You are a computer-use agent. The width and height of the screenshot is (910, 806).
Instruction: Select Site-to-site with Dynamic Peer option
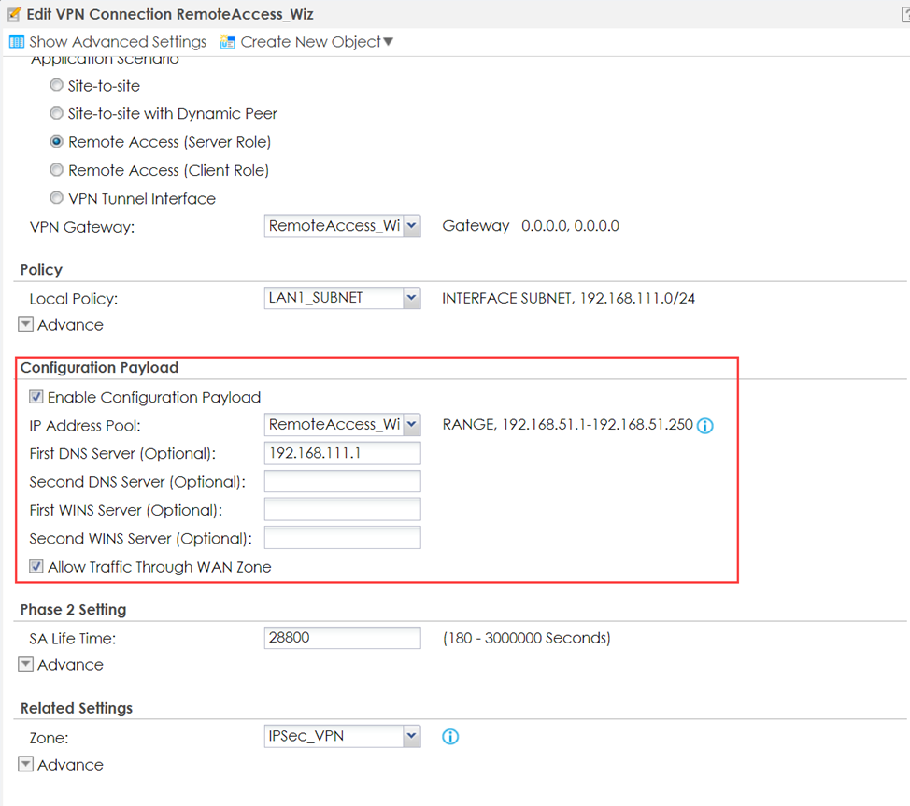pos(57,114)
